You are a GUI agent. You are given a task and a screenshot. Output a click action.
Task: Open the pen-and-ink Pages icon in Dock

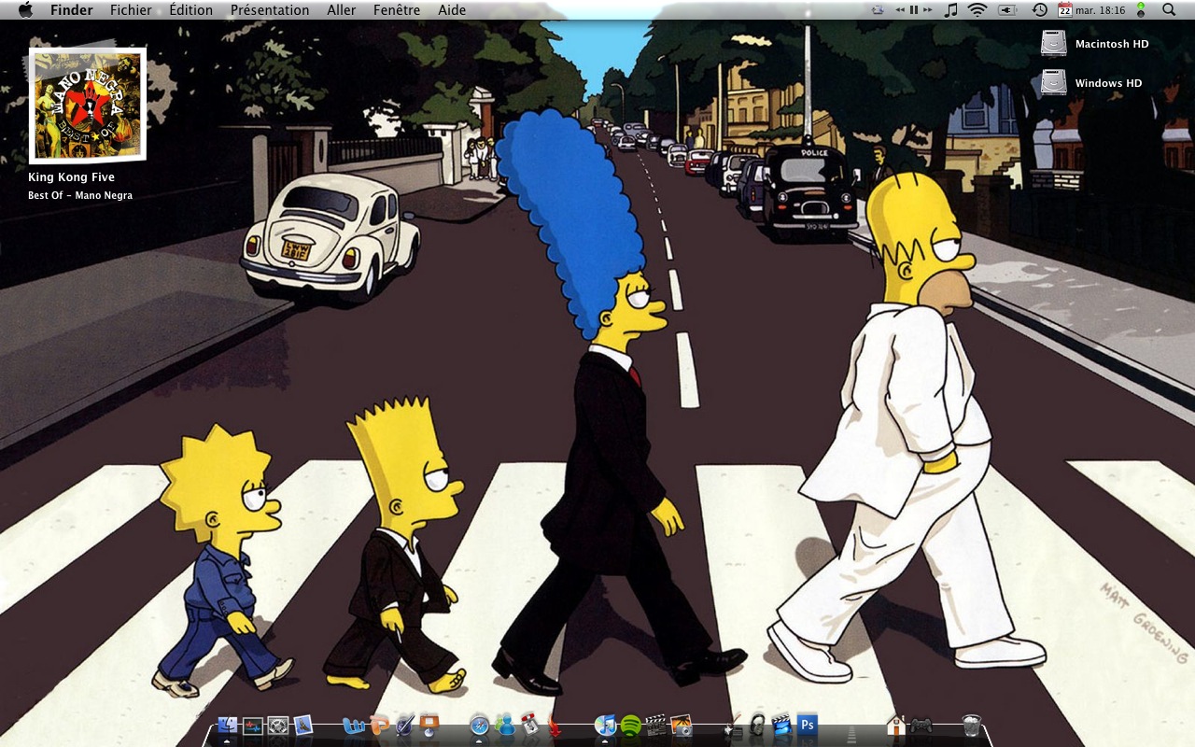tap(404, 726)
